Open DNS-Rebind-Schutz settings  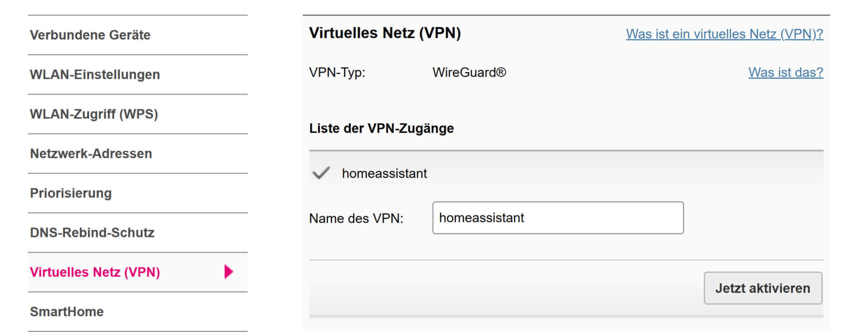[x=92, y=233]
